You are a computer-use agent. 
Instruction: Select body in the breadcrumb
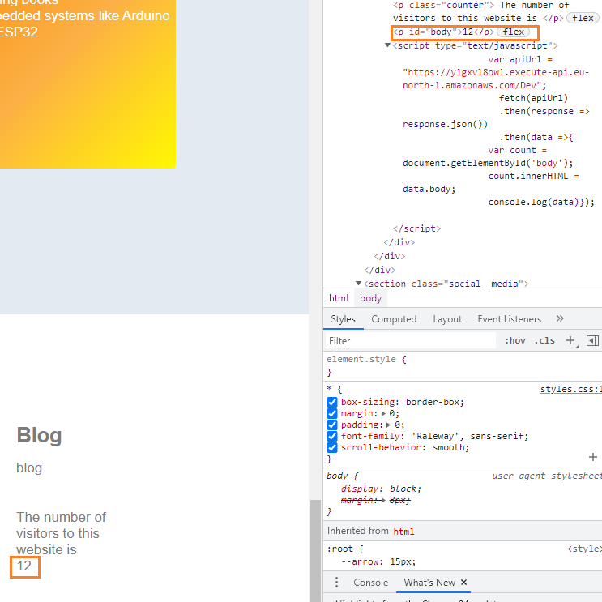pyautogui.click(x=370, y=298)
